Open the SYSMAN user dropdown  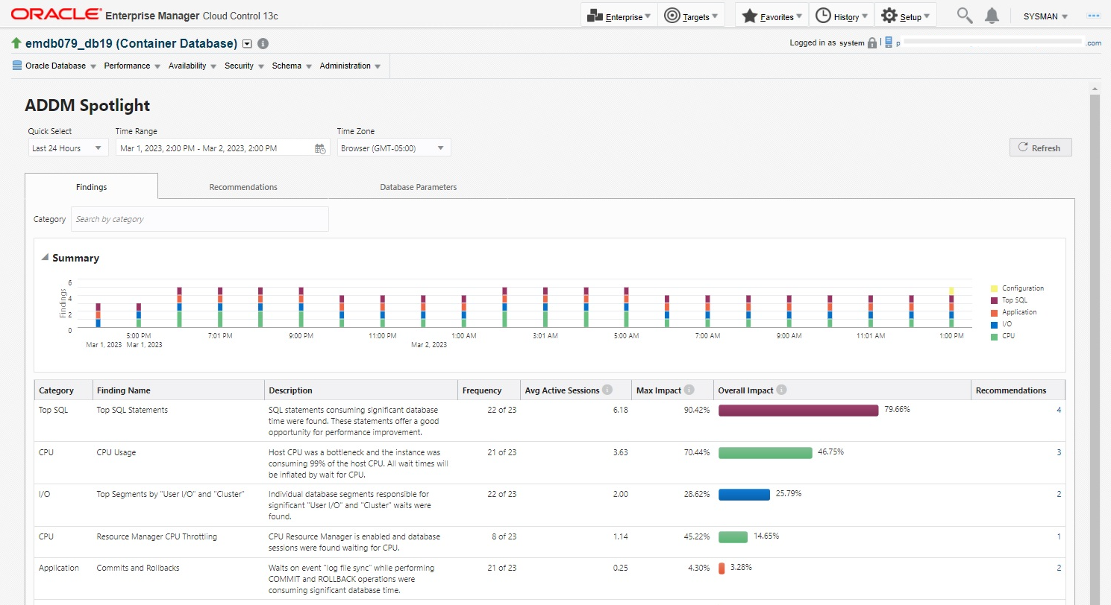point(1045,16)
